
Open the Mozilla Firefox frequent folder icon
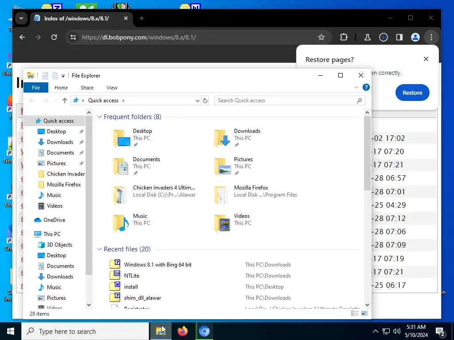[x=221, y=195]
